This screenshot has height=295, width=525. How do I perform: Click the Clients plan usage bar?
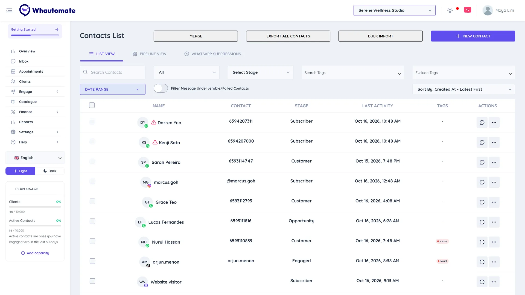click(35, 207)
